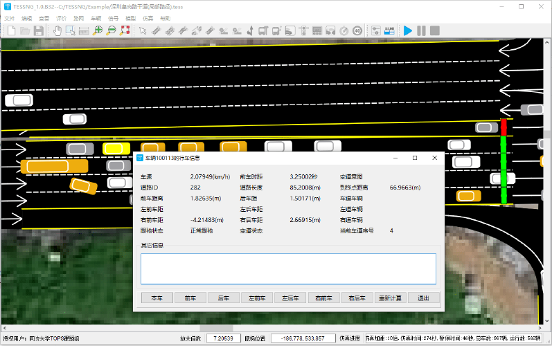Open the 查看 menu

(x=44, y=18)
